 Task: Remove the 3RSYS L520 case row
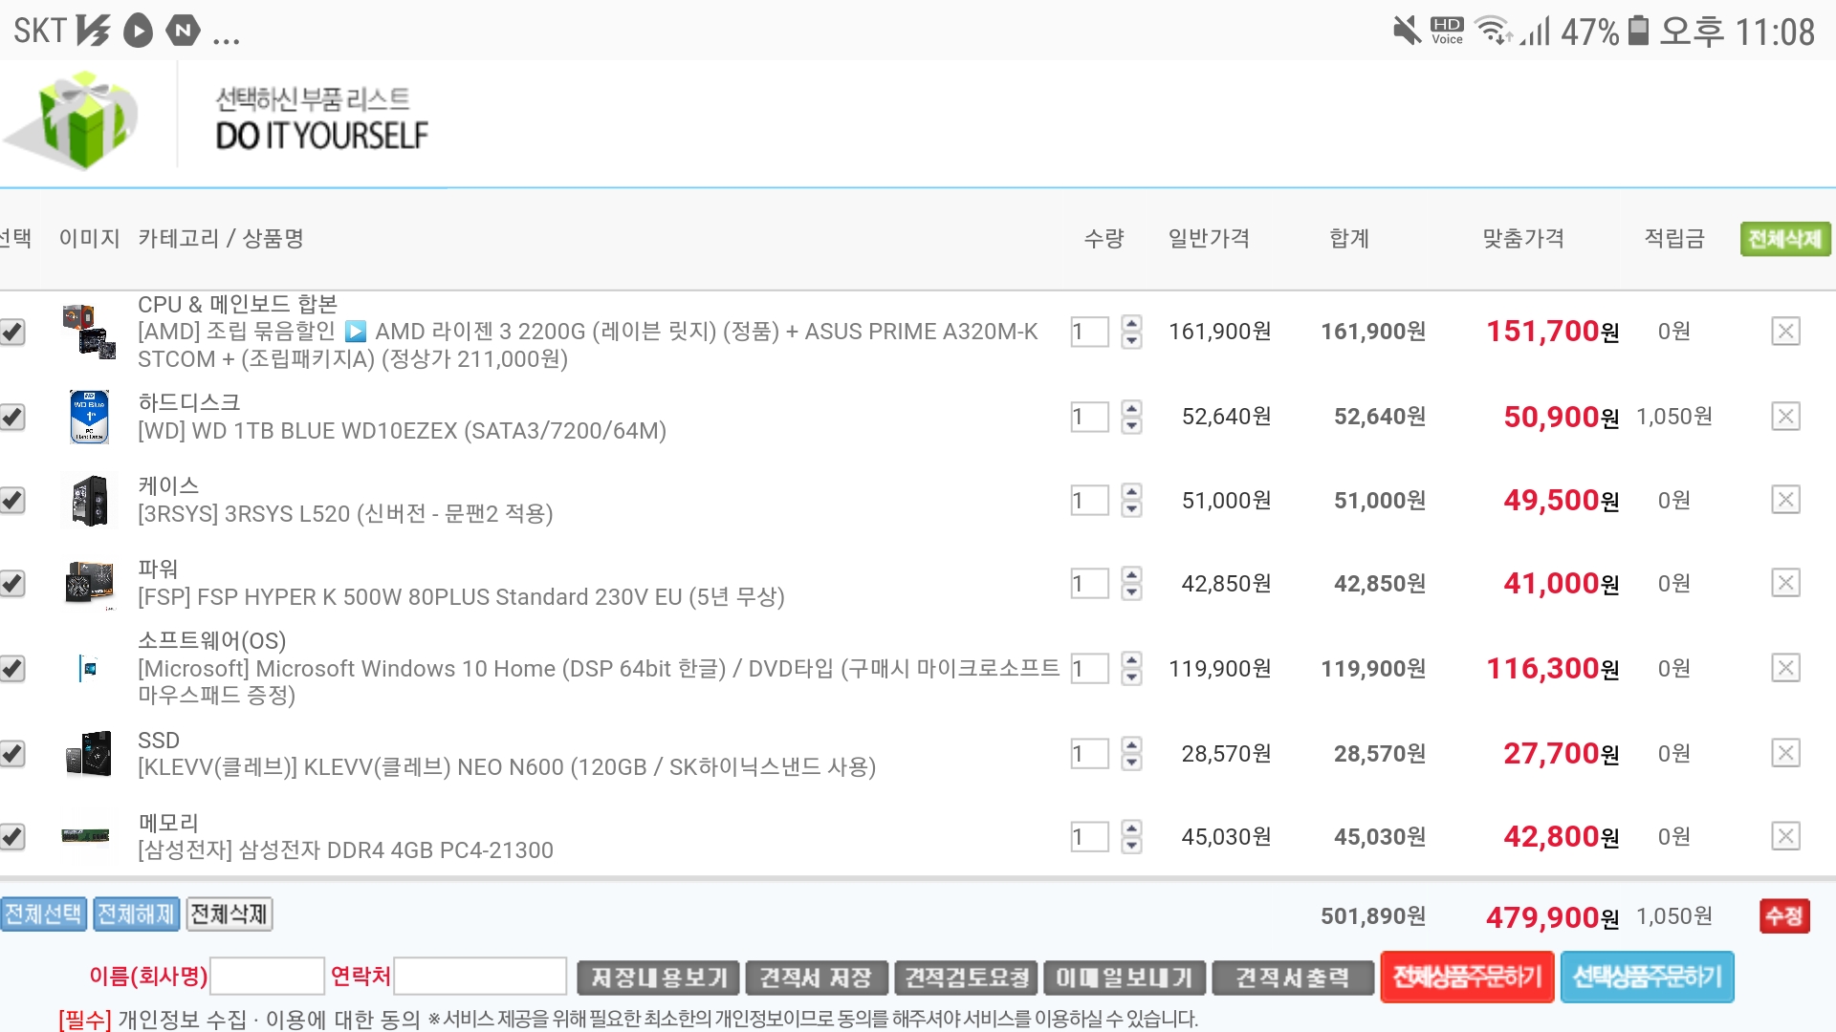[x=1785, y=500]
